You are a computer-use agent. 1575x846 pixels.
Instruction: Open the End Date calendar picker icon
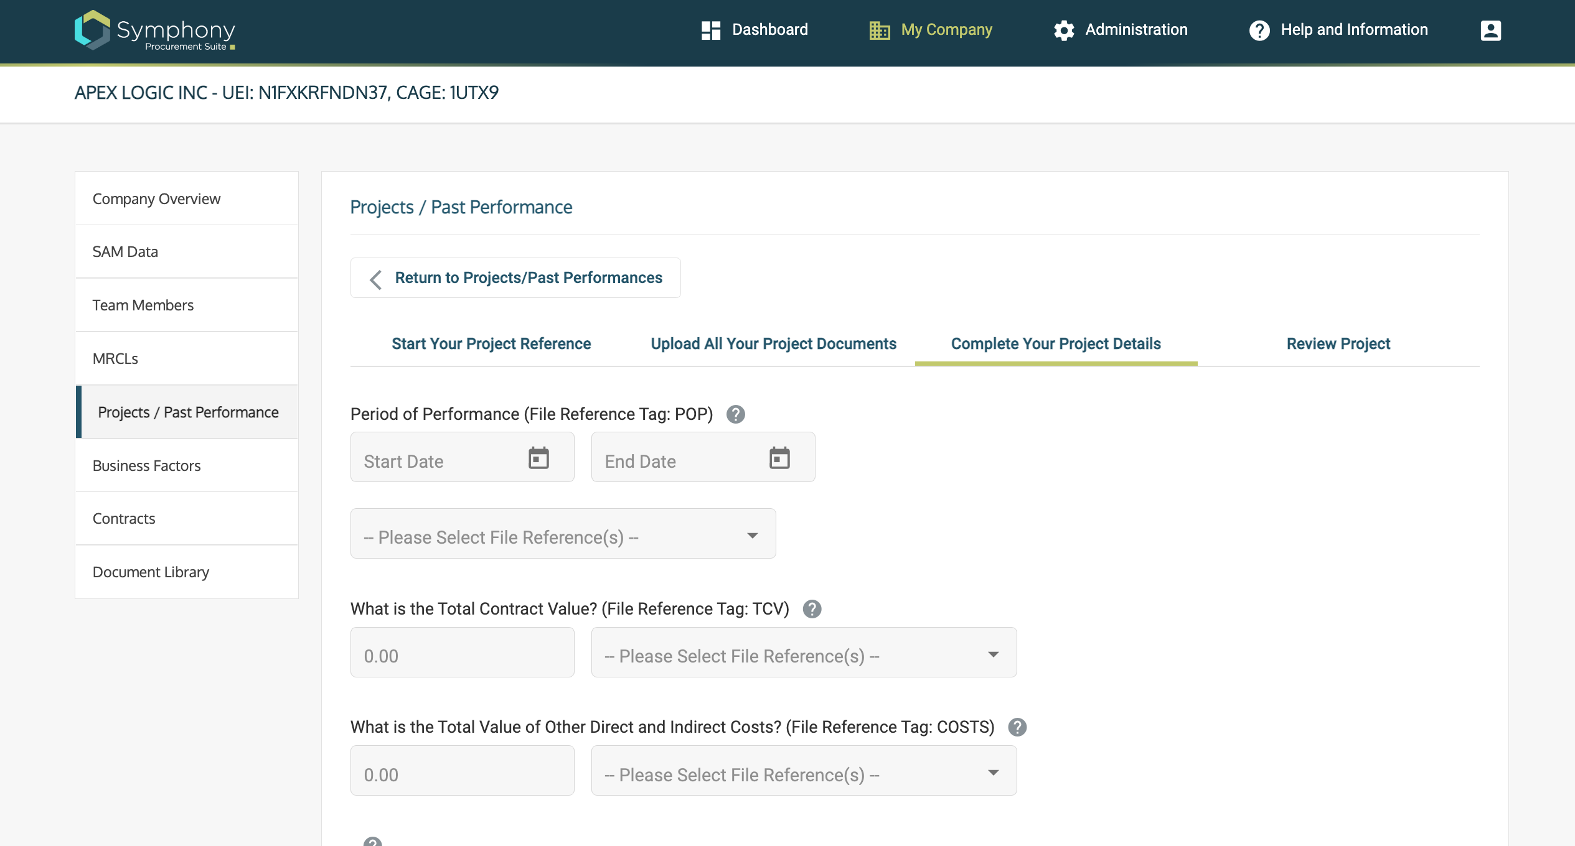coord(780,457)
